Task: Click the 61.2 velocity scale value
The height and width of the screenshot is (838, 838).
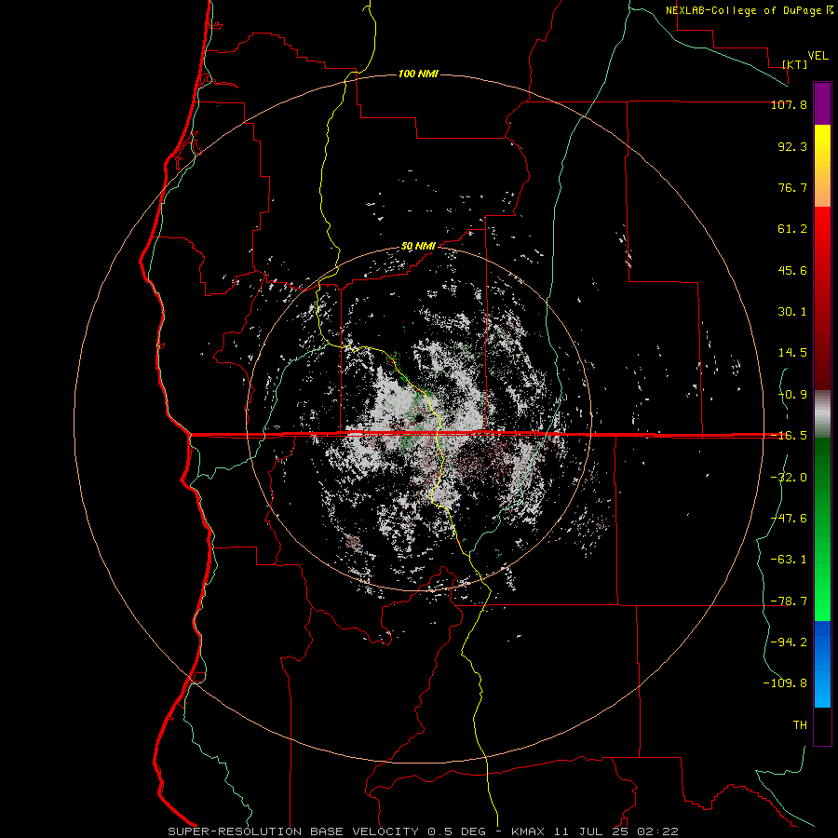Action: pyautogui.click(x=792, y=229)
